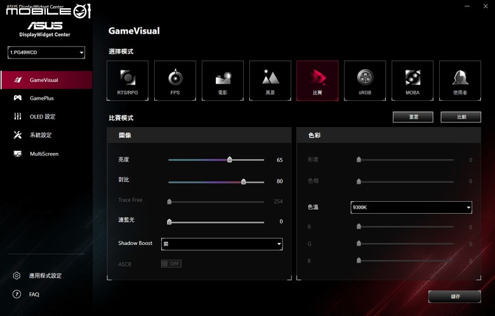
Task: Click the B color channel slider
Action: [405, 260]
